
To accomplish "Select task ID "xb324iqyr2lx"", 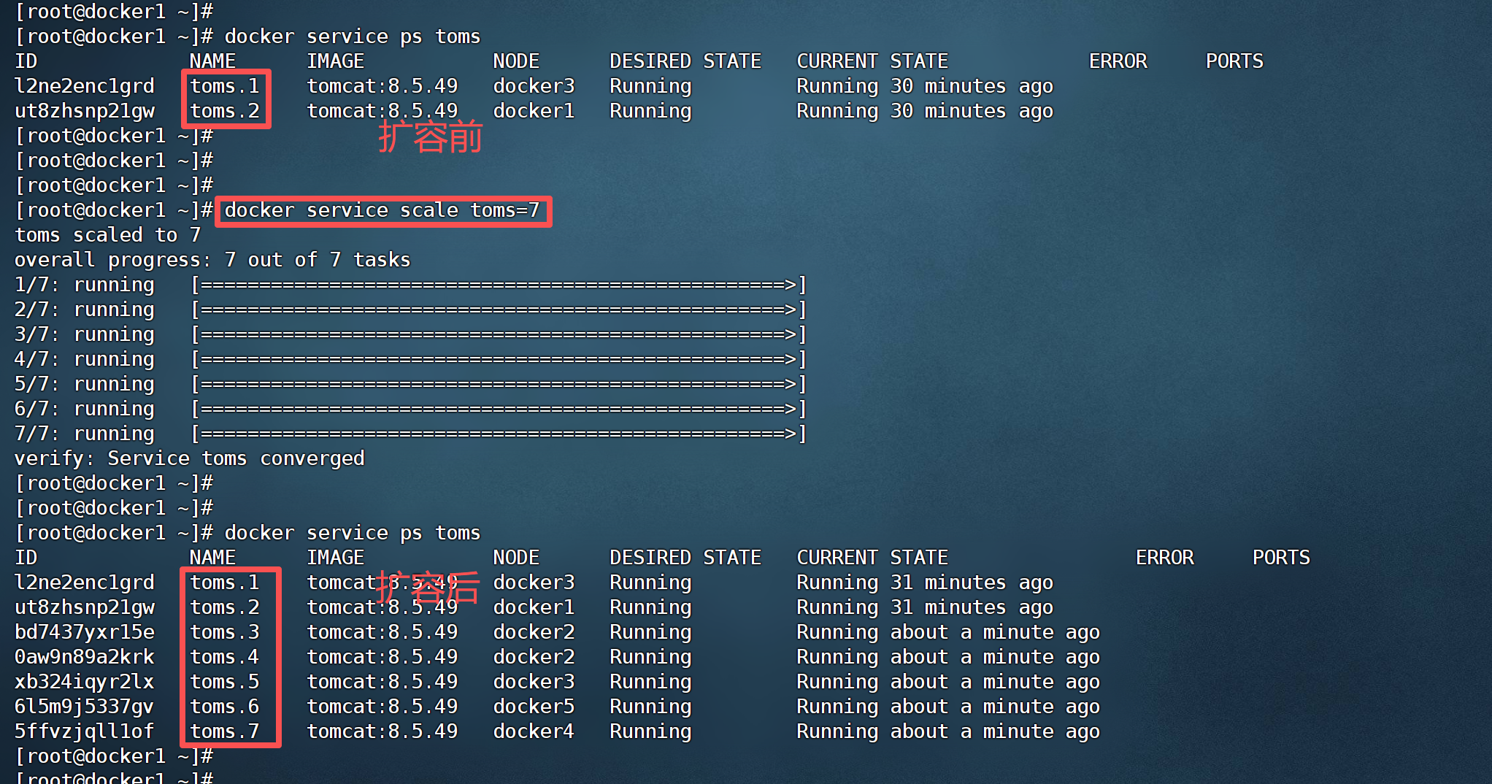I will pyautogui.click(x=85, y=682).
